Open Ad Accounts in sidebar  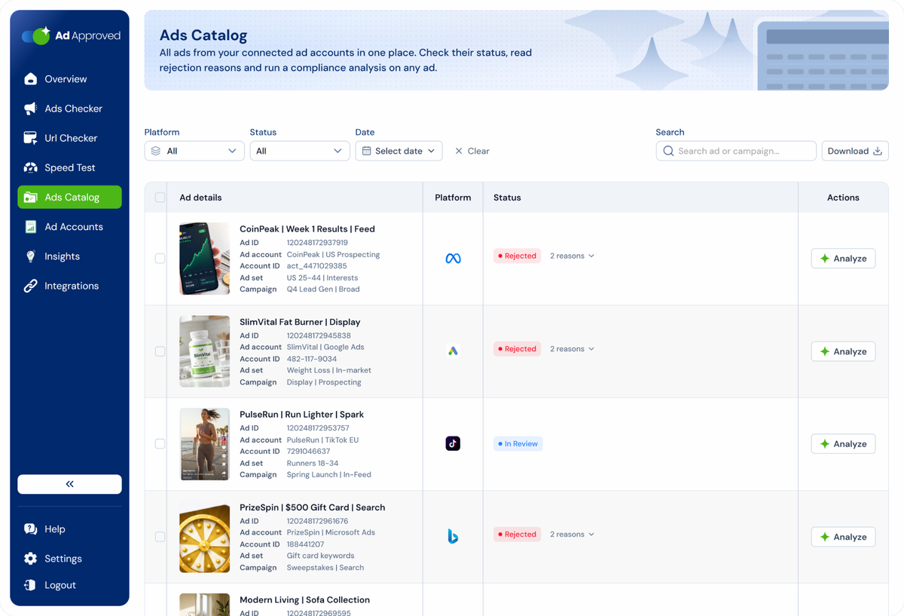[69, 227]
